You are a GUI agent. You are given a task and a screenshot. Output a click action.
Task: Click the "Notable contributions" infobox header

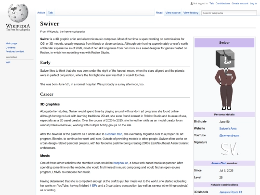pyautogui.click(x=224, y=185)
